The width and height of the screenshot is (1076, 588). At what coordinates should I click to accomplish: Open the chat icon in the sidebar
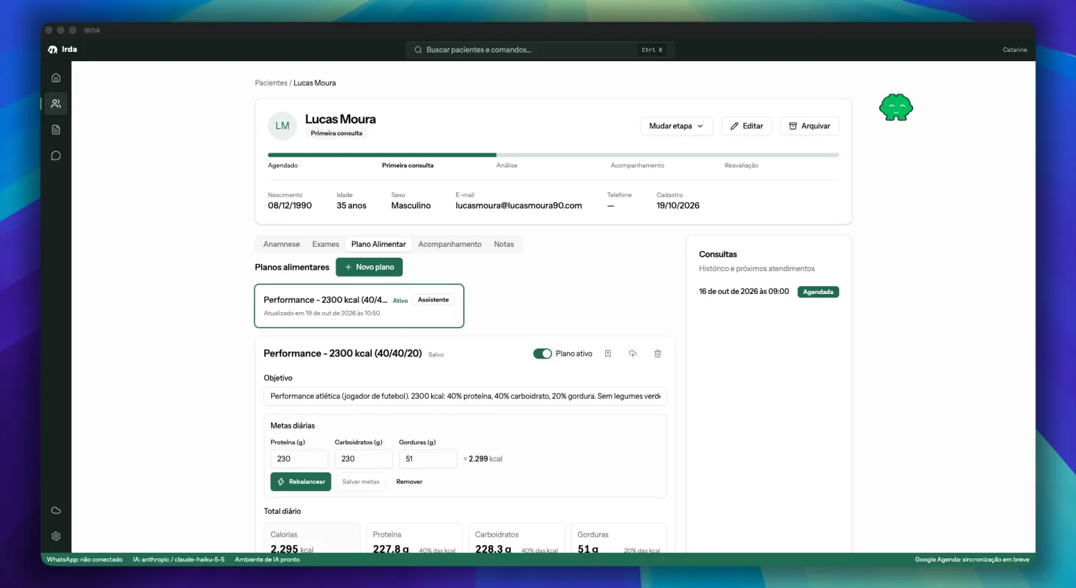point(56,156)
